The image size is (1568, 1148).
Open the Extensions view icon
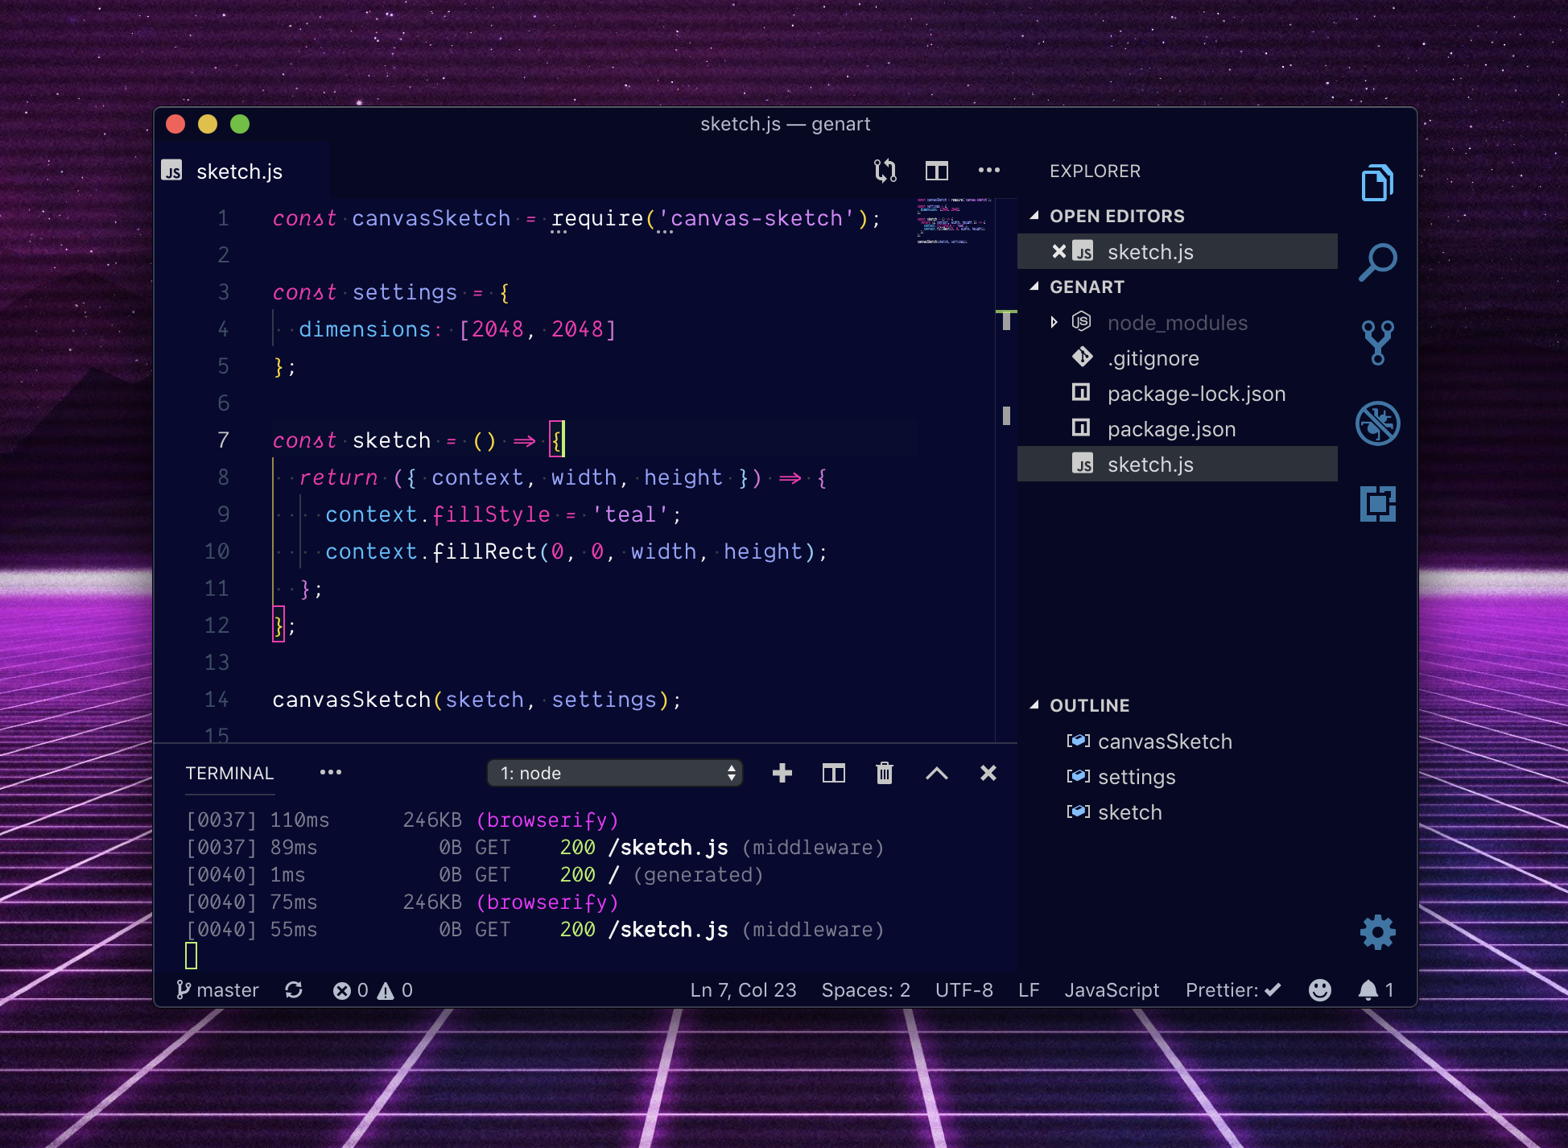coord(1377,504)
